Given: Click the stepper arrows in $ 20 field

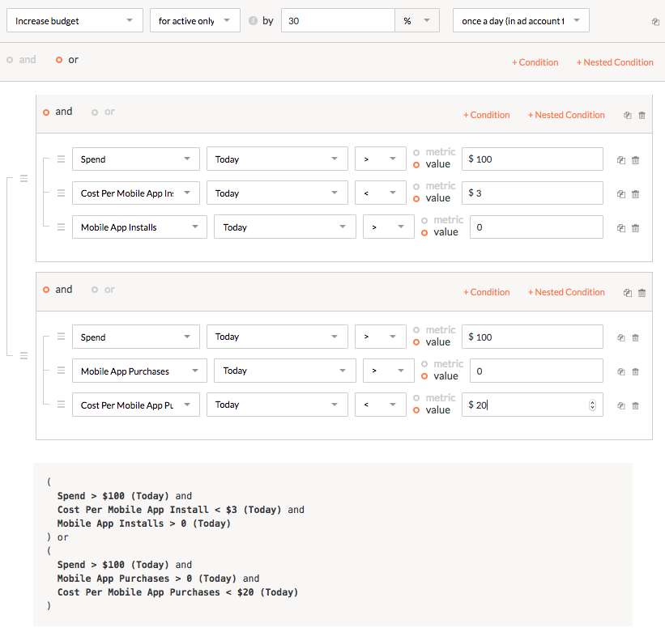Looking at the screenshot, I should pos(592,405).
